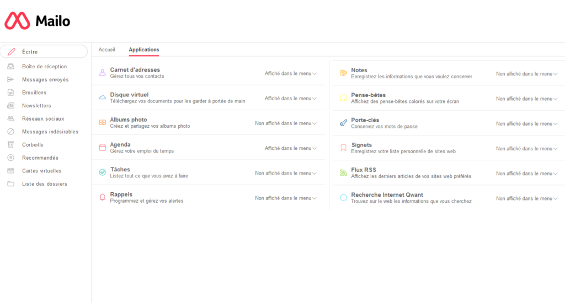Click the Disque virtuel cloud icon
Screen dimensions: 565x303
coord(102,98)
